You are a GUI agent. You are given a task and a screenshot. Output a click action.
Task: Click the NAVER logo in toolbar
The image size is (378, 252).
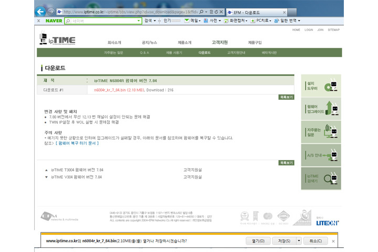point(54,21)
